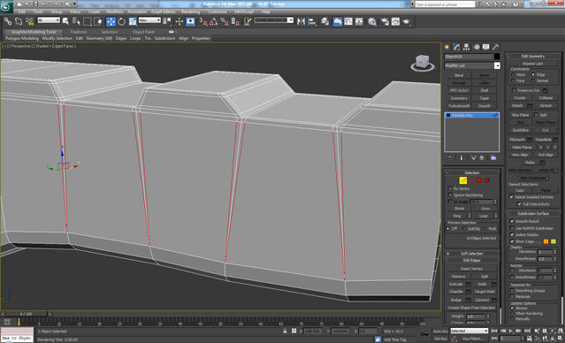The height and width of the screenshot is (343, 565).
Task: Click the black object color swatch
Action: (x=497, y=57)
